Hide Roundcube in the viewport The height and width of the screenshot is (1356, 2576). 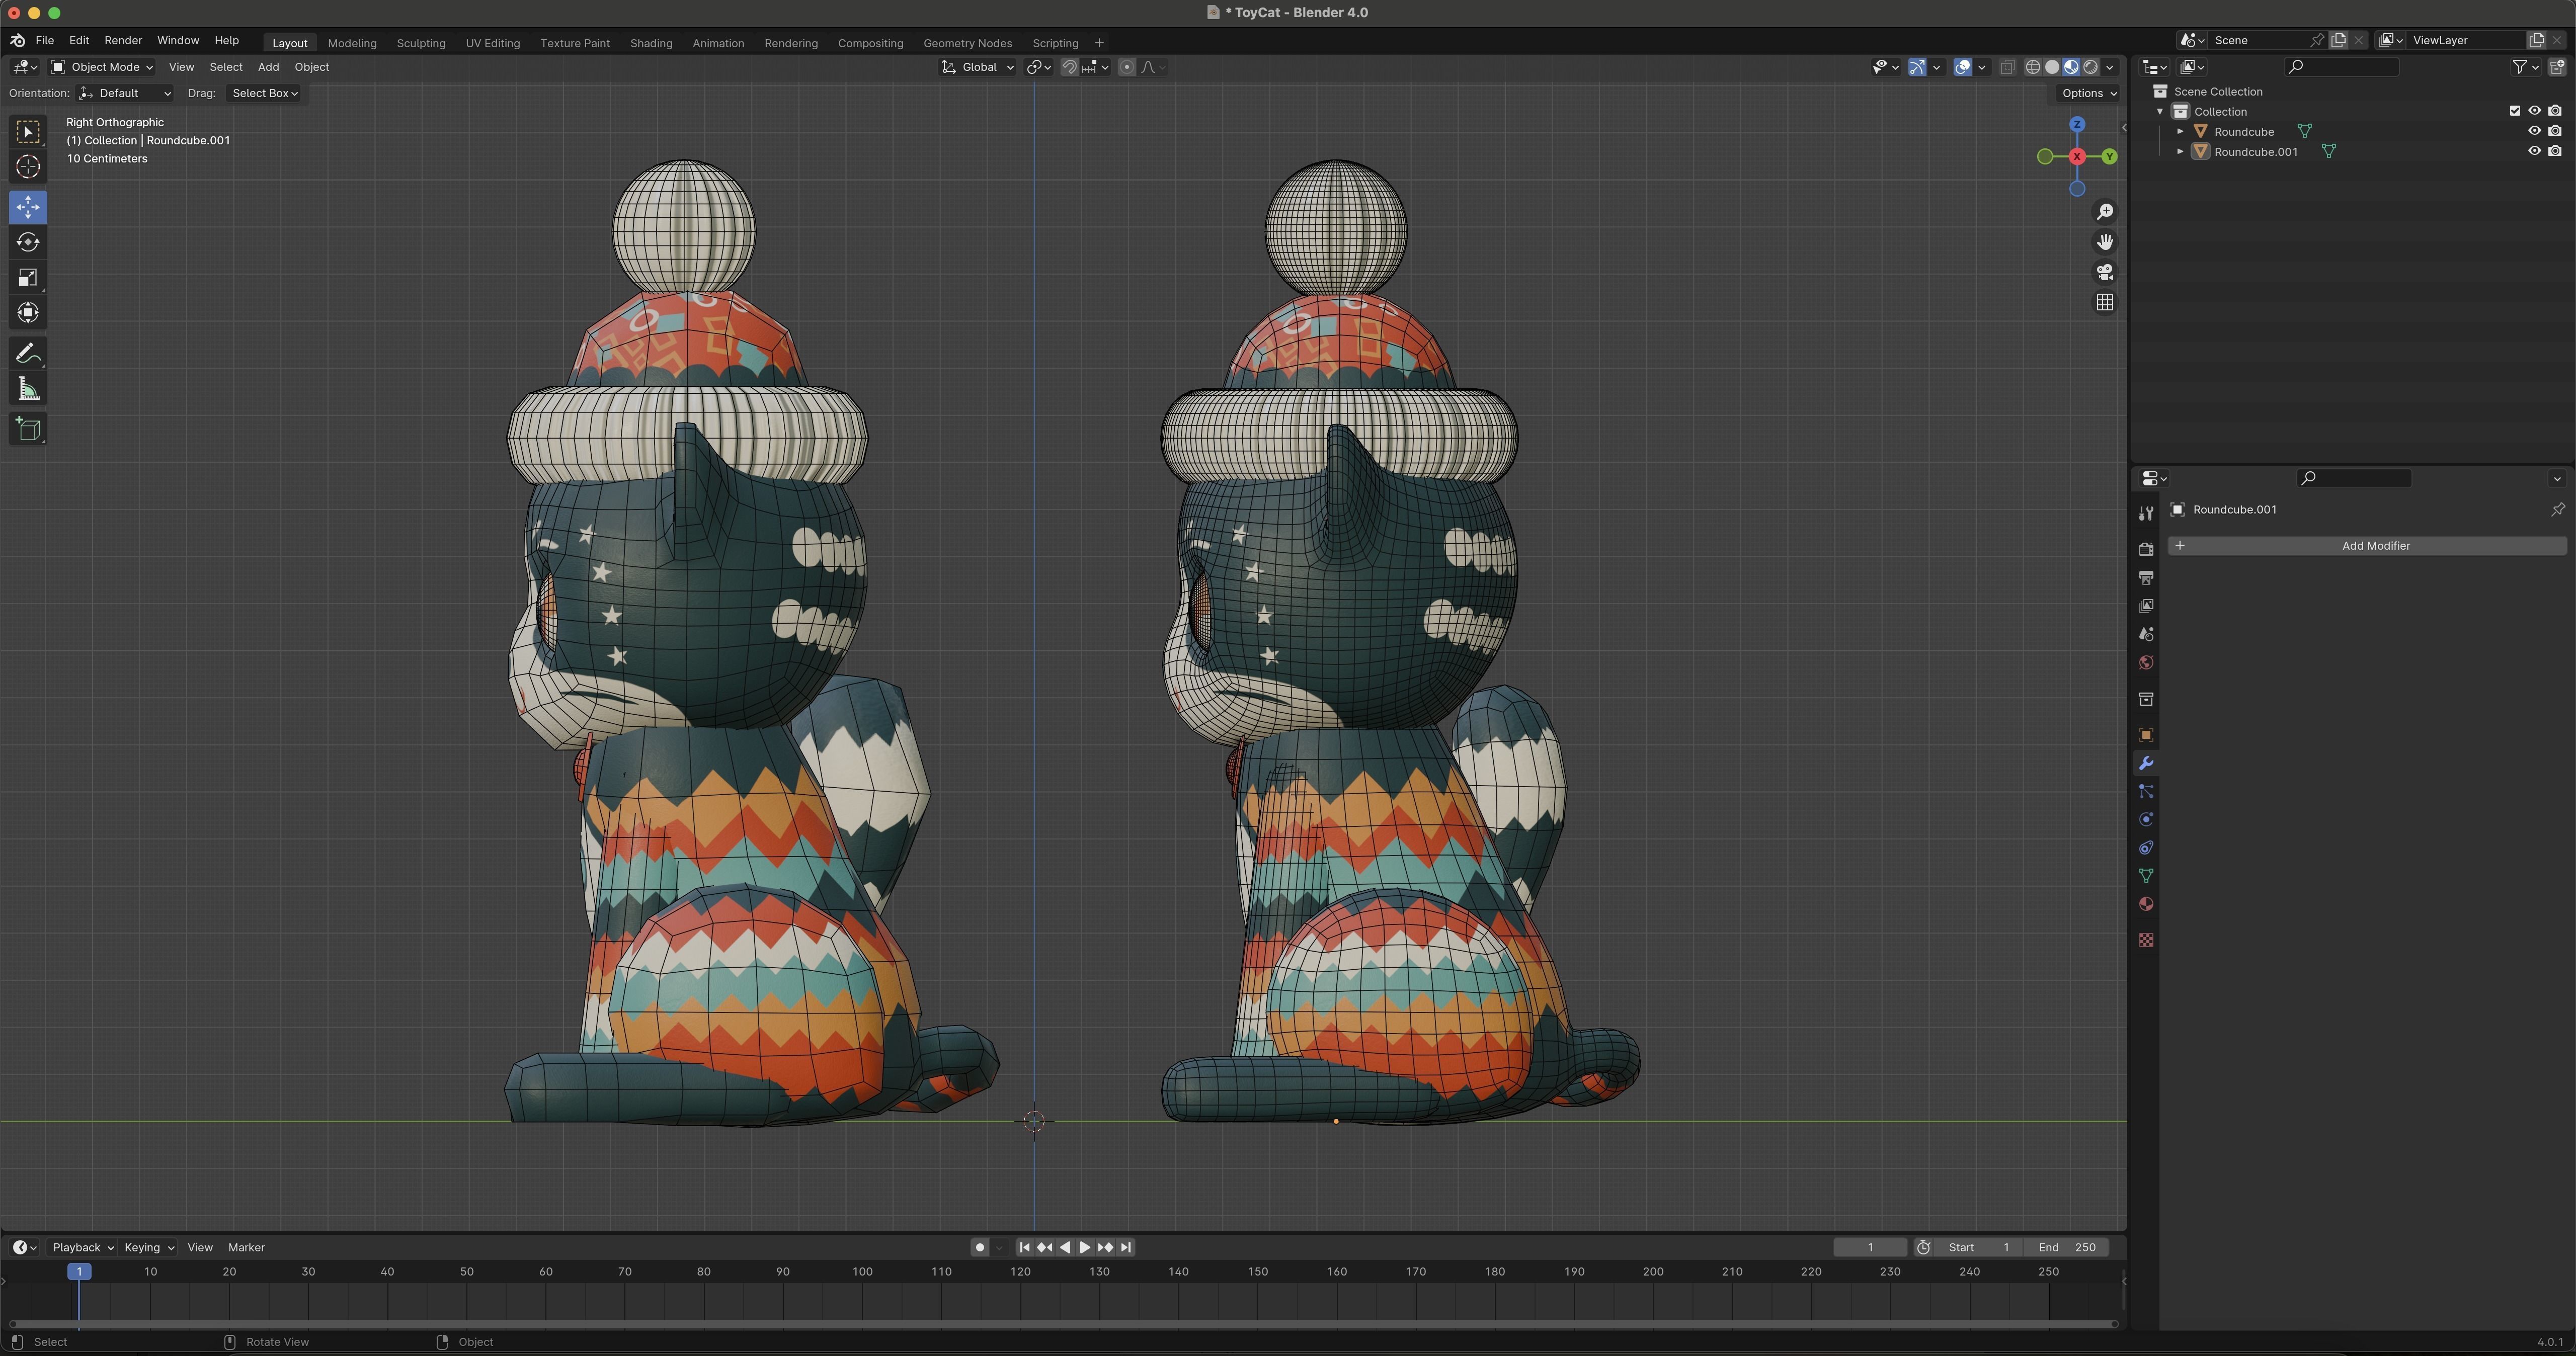point(2534,131)
